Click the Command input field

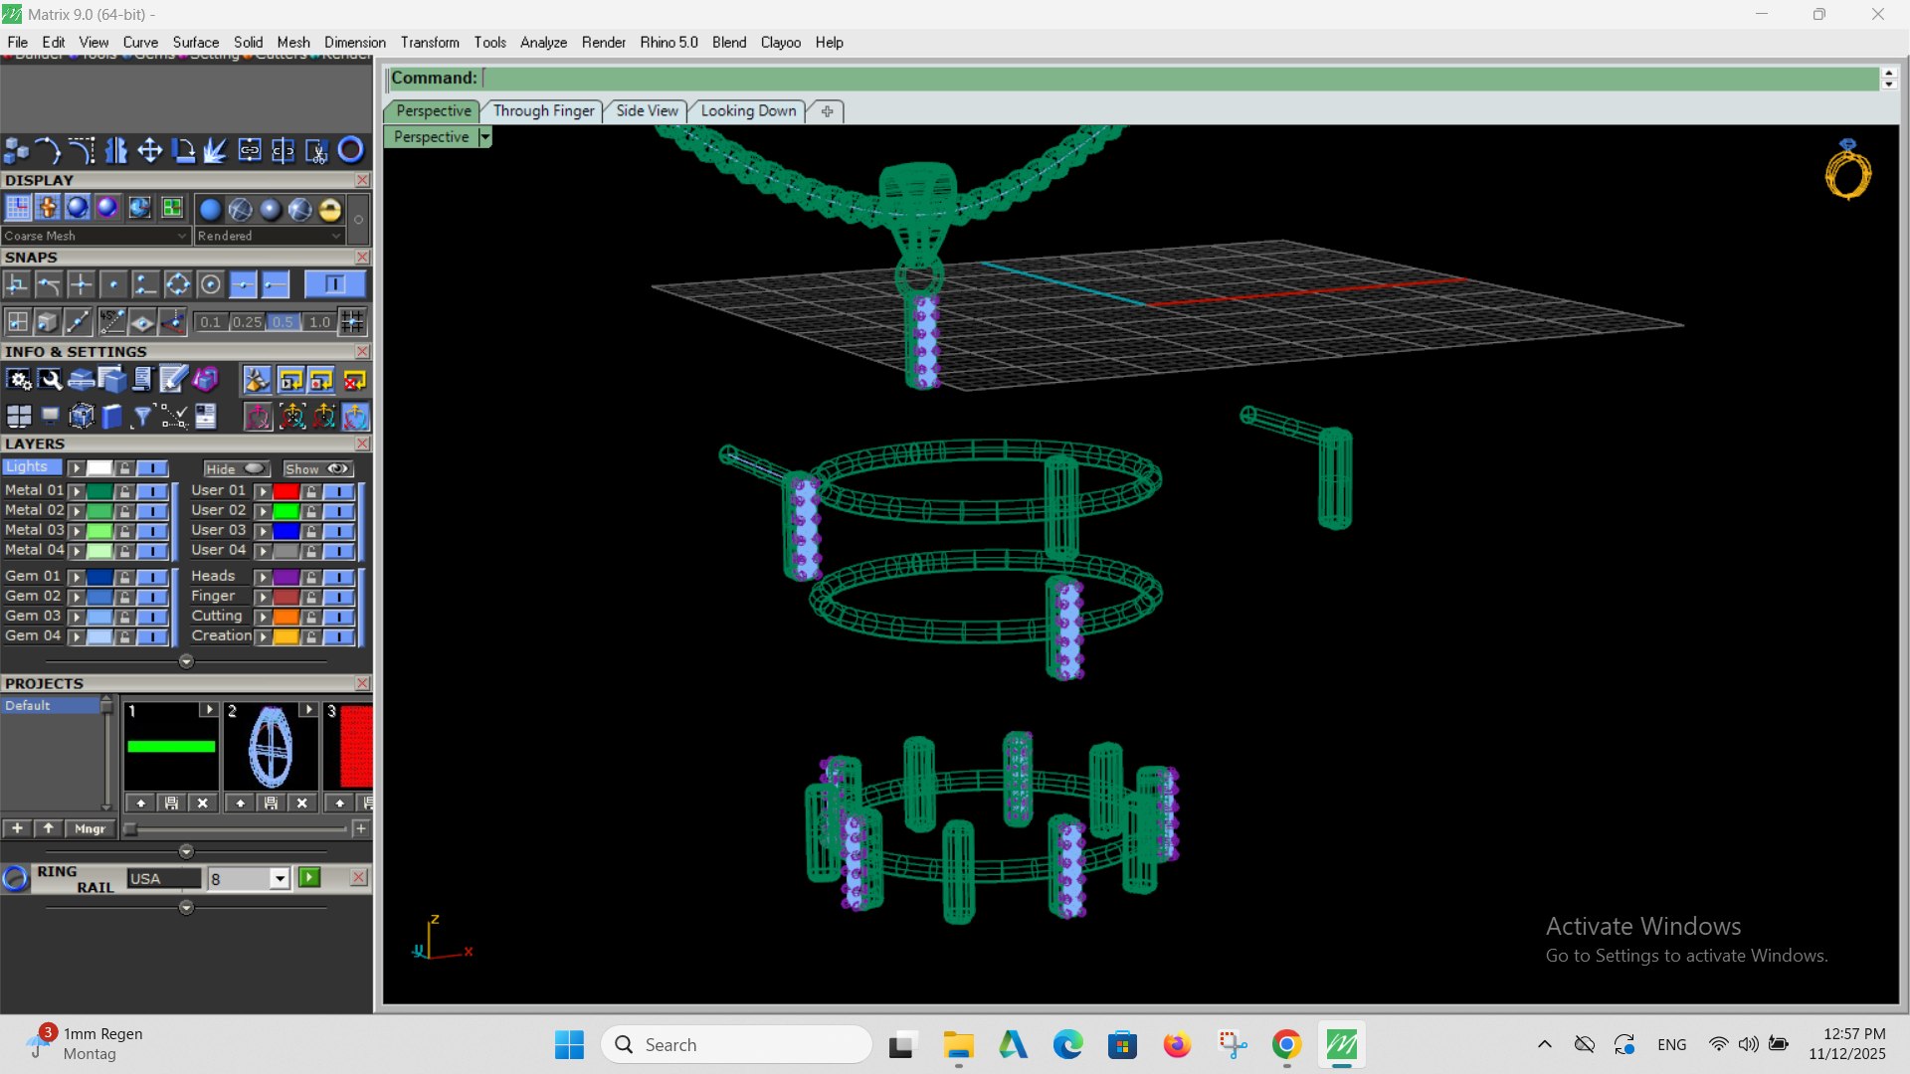[x=1180, y=79]
